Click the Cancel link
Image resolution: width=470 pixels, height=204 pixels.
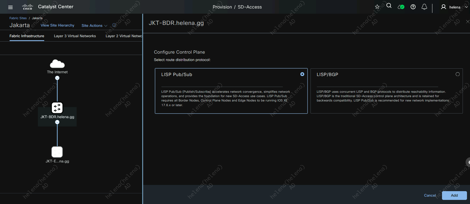pyautogui.click(x=430, y=195)
